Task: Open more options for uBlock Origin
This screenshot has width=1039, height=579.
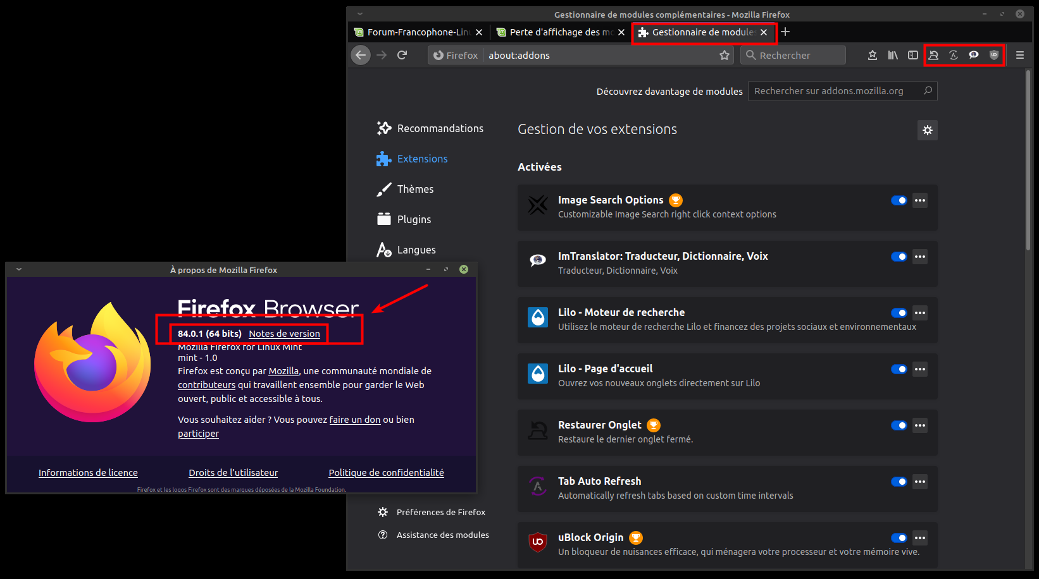Action: [920, 538]
